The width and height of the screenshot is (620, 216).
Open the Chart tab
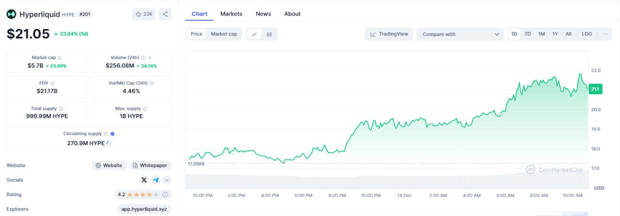(200, 14)
